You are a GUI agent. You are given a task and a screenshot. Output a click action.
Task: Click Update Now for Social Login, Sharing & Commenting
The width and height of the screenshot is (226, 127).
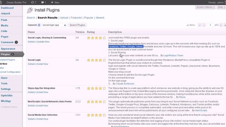coord(43,42)
